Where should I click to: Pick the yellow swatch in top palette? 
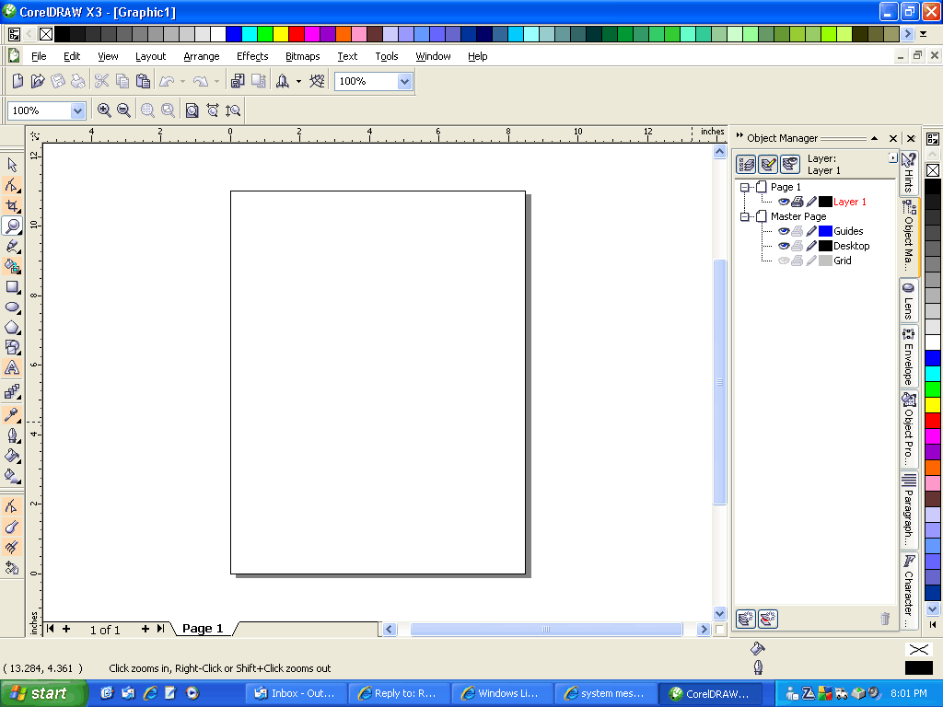coord(280,34)
